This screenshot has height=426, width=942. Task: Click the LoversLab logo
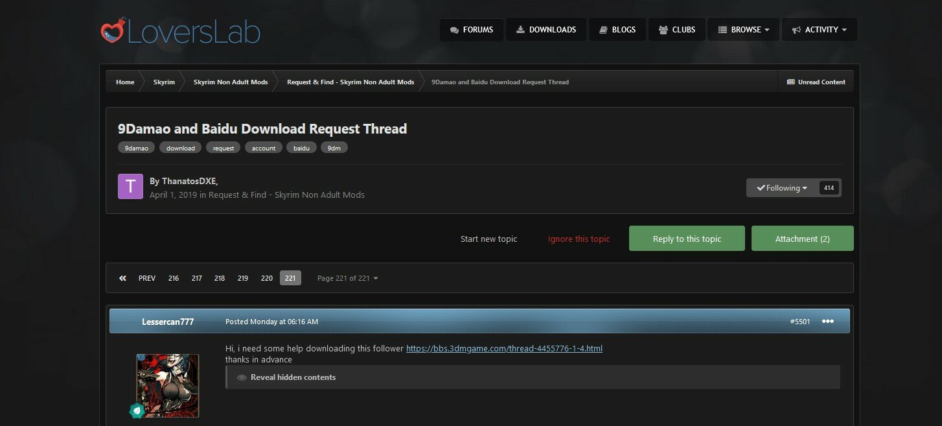coord(181,32)
